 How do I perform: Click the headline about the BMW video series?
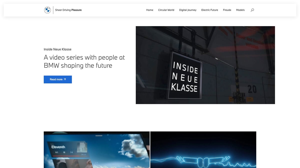click(84, 61)
